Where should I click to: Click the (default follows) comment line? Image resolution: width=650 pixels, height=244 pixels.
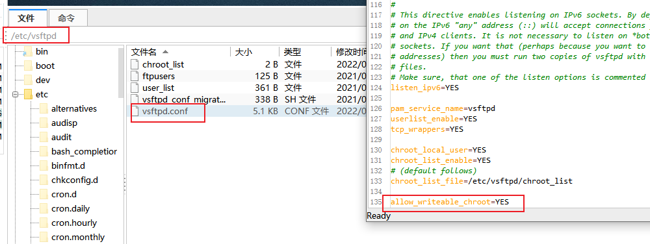[x=434, y=171]
